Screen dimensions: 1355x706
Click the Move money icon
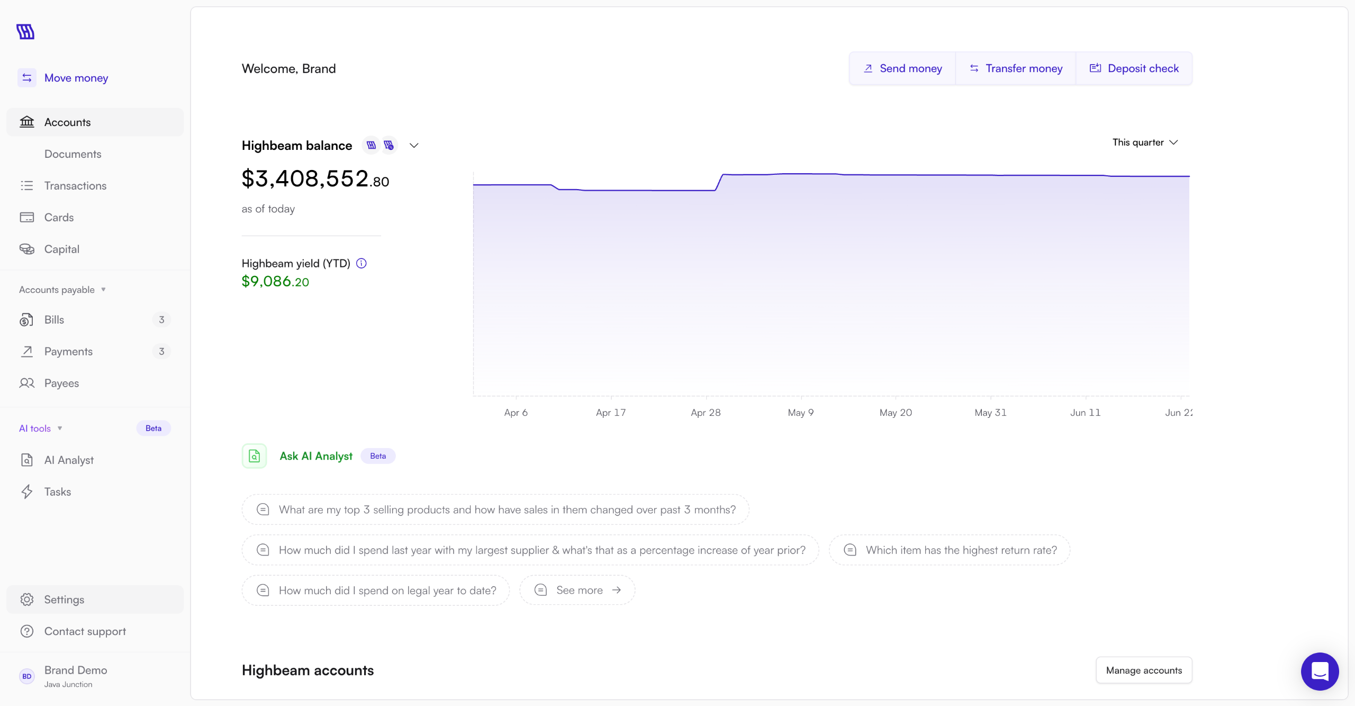coord(27,78)
